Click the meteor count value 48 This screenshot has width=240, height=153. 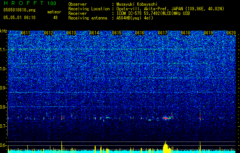pyautogui.click(x=55, y=18)
